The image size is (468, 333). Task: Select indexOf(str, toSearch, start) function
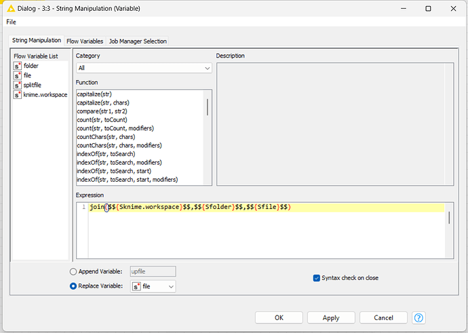114,172
